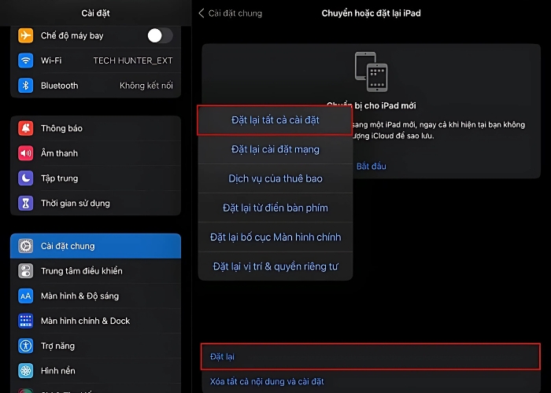
Task: Tap Xóa tất cả nội dung và cài đặt
Action: click(x=267, y=382)
